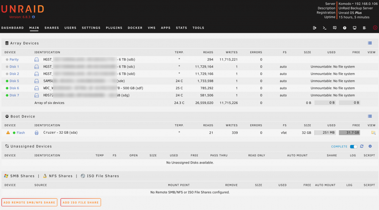Viewport: 379px width, 210px height.
Task: Switch to the Main tab
Action: [x=34, y=28]
